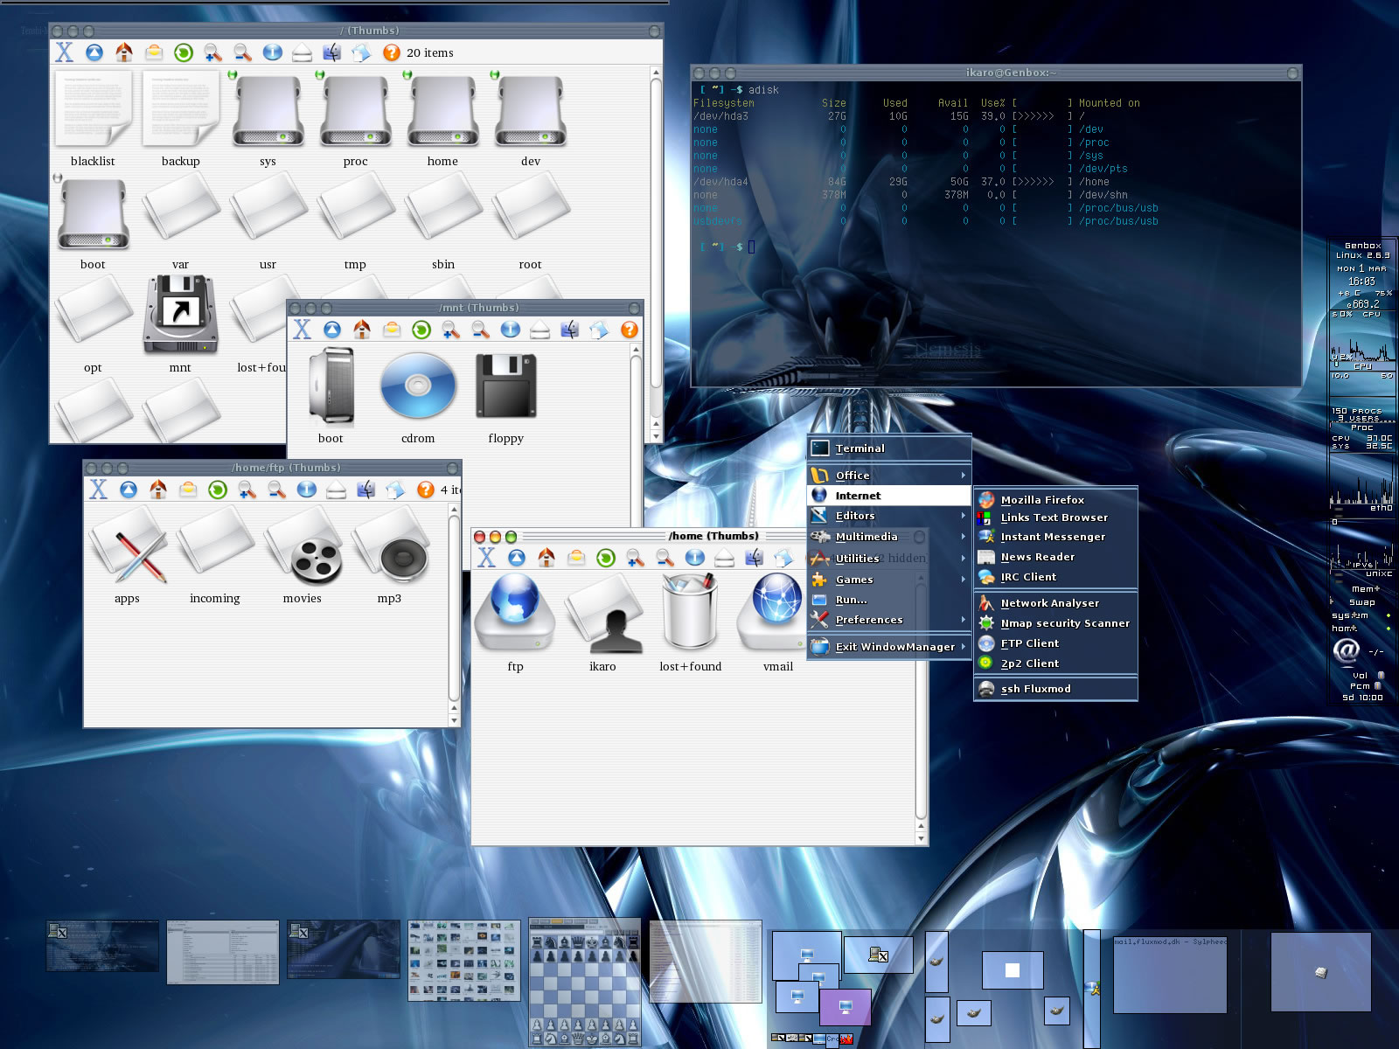Open the cdrom disc icon
This screenshot has width=1399, height=1049.
click(x=418, y=386)
